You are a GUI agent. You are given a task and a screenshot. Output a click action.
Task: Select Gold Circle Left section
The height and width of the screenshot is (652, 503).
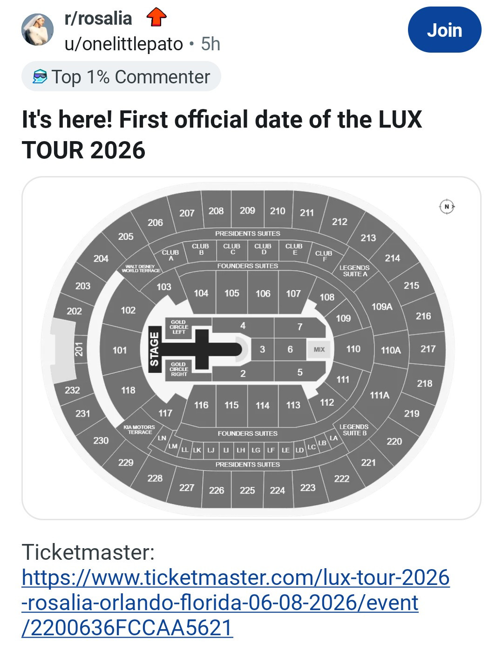[x=179, y=327]
